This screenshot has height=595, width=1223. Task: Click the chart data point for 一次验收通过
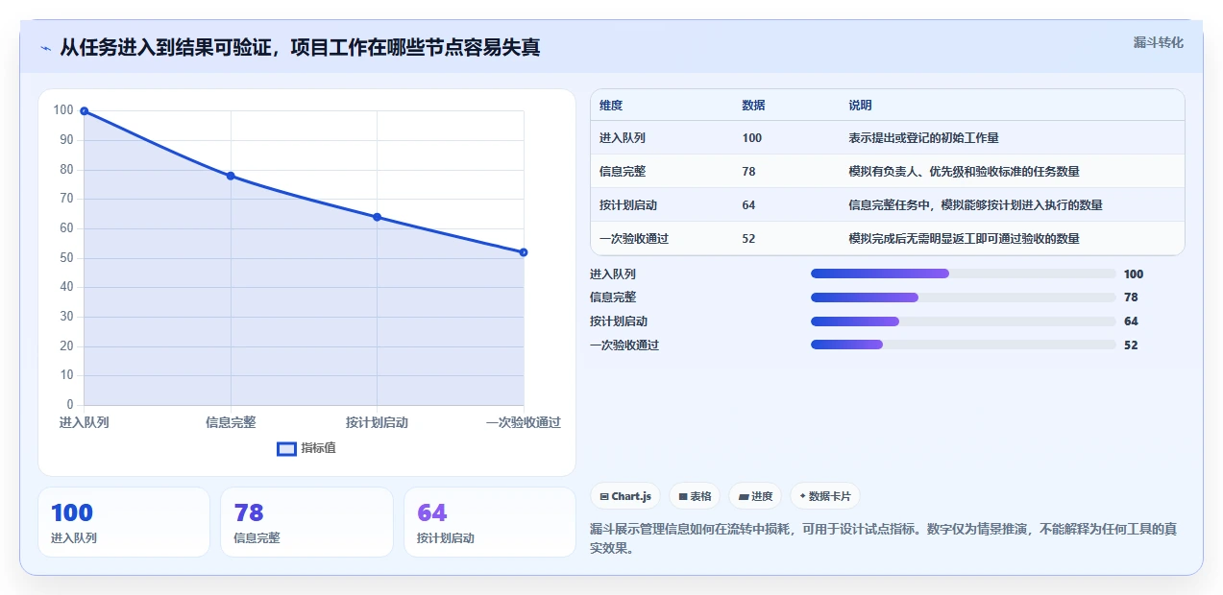pos(524,252)
